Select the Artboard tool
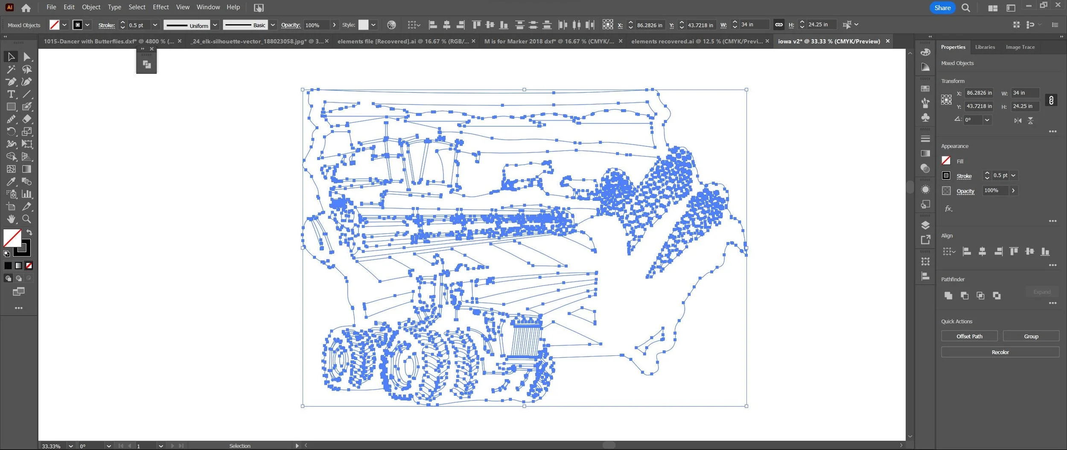1067x450 pixels. click(11, 206)
